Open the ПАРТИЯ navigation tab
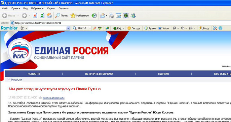This screenshot has width=231, height=122. 163,74
